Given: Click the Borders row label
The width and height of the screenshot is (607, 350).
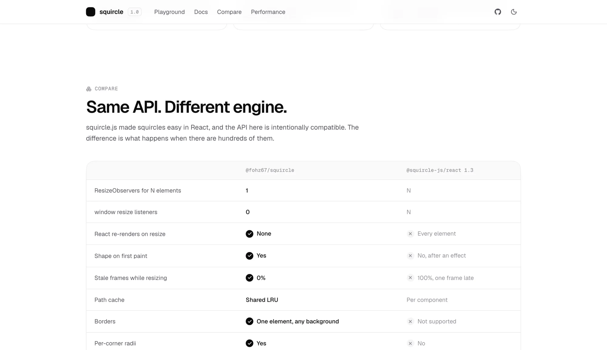Looking at the screenshot, I should click(105, 321).
